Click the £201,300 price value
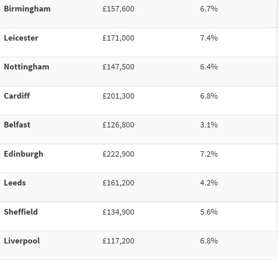Viewport: 278px width, 260px height. pyautogui.click(x=118, y=96)
